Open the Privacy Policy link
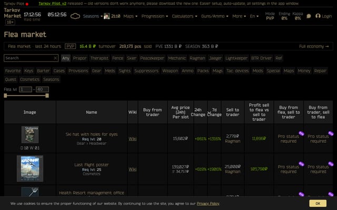The height and width of the screenshot is (210, 337). [x=208, y=204]
